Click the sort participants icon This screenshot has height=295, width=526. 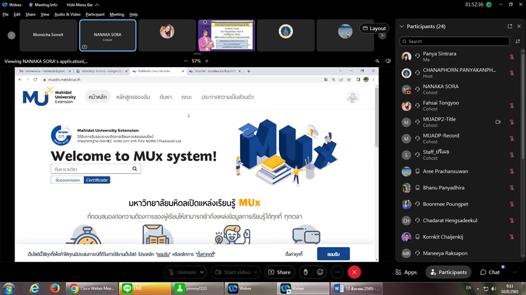pyautogui.click(x=518, y=41)
